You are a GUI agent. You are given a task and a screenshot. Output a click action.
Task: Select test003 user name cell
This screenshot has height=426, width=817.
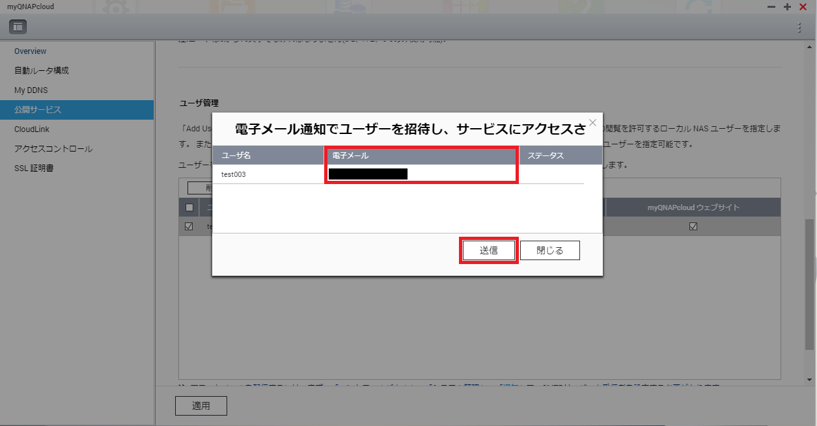pyautogui.click(x=234, y=174)
